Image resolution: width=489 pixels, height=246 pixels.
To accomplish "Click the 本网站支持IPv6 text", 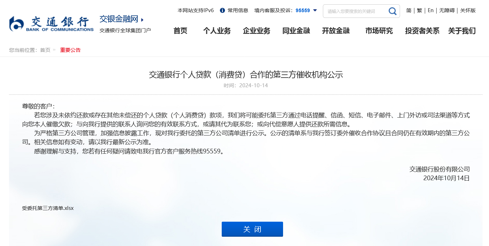I will (196, 10).
